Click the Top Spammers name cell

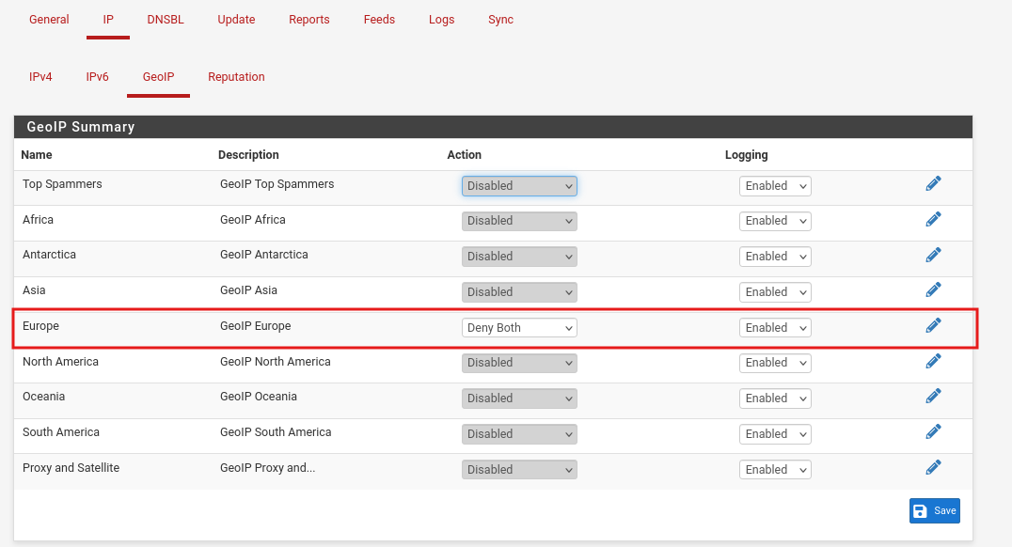(62, 184)
